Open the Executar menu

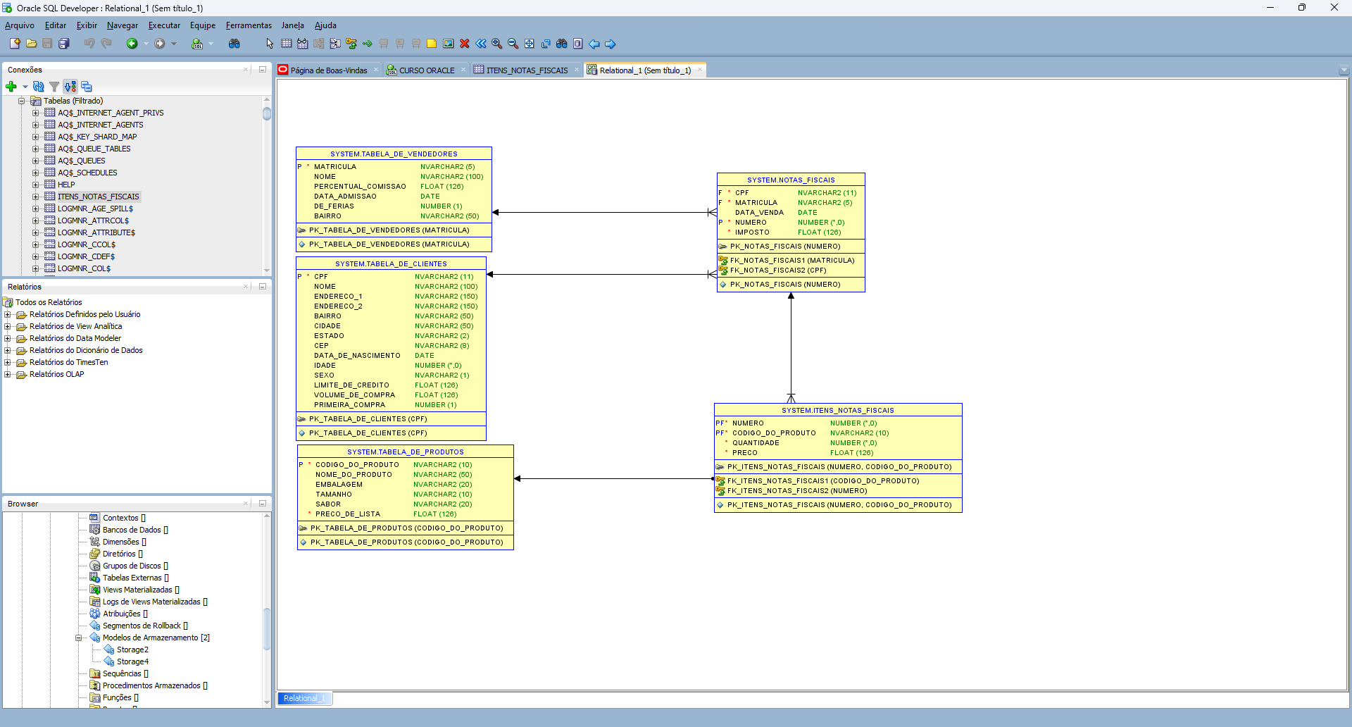tap(164, 25)
